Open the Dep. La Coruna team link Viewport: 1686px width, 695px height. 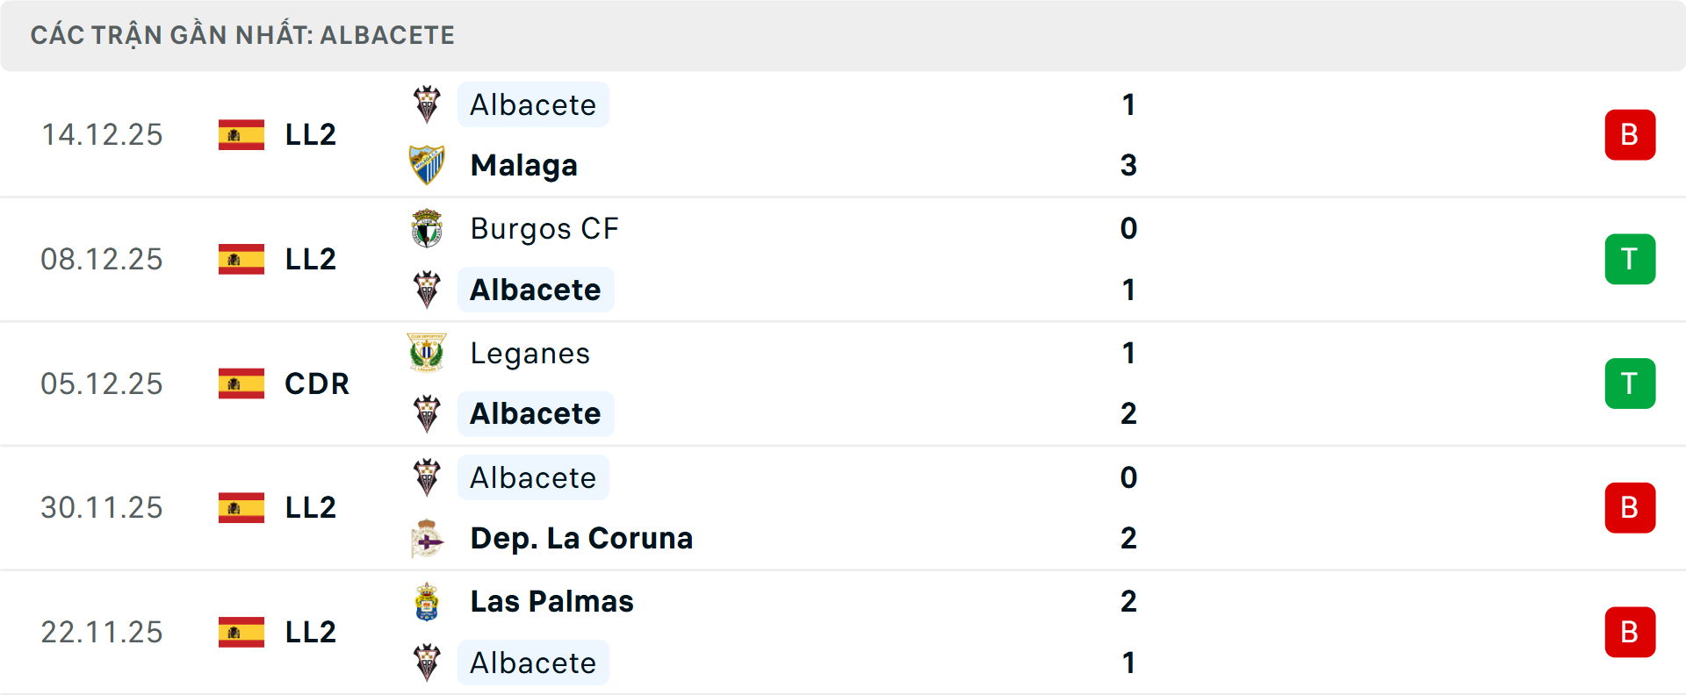tap(581, 538)
